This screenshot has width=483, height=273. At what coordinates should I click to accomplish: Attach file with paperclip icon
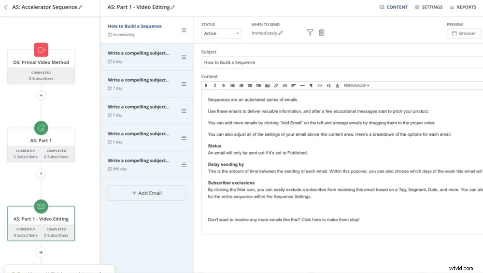(x=276, y=86)
